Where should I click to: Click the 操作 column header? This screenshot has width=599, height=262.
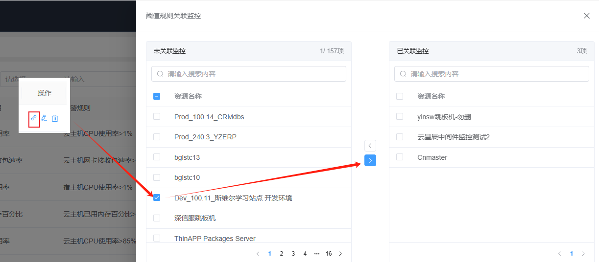(x=45, y=93)
